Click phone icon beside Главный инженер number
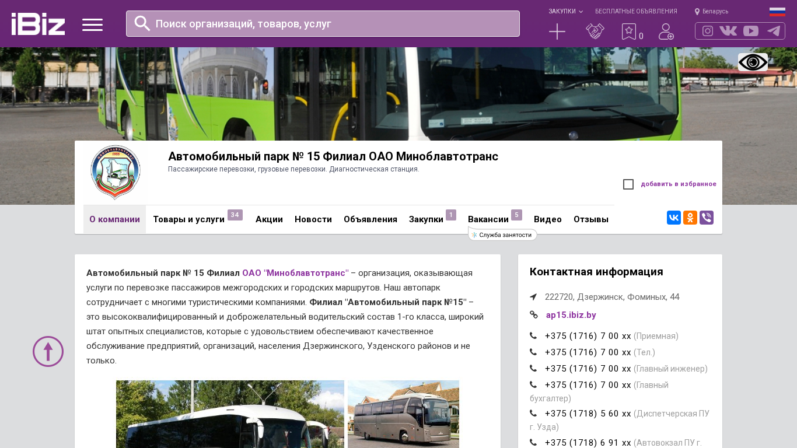797x448 pixels. pyautogui.click(x=533, y=369)
